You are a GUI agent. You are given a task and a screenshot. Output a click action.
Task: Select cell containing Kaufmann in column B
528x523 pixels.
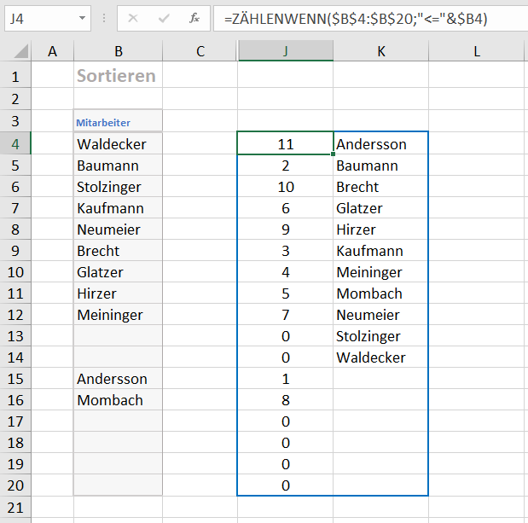[119, 208]
